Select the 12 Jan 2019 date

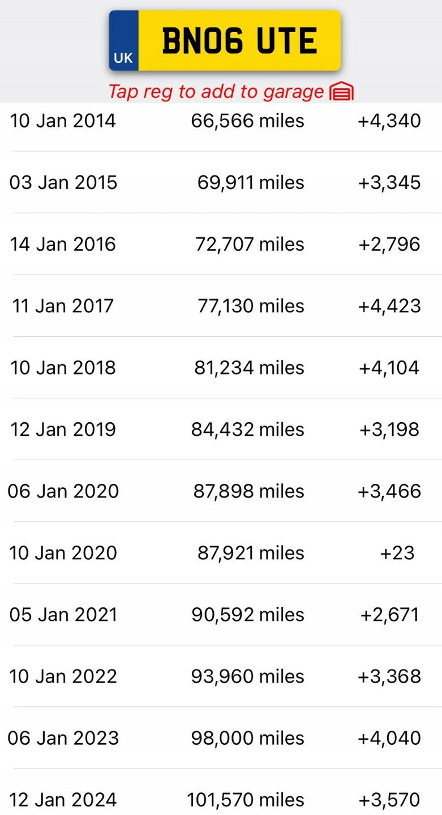[x=63, y=429]
